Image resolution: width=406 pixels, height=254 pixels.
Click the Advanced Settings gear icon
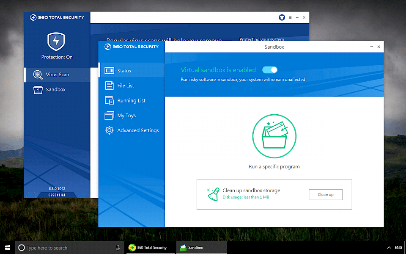[109, 130]
